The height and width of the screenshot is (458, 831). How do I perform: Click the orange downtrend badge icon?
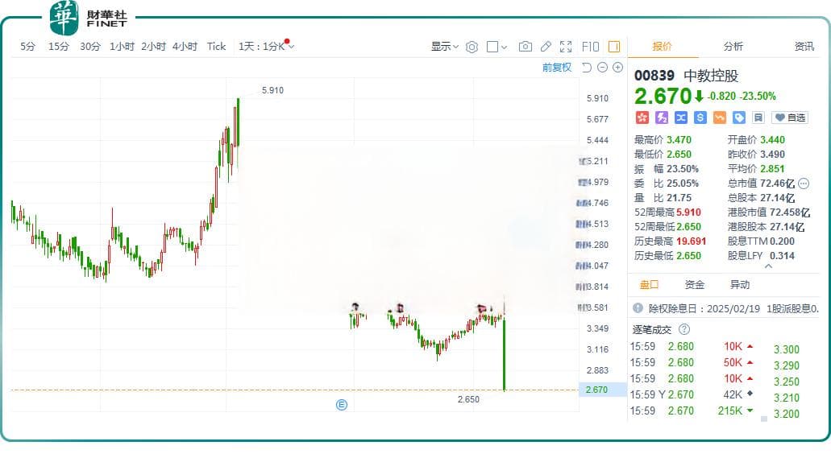tap(720, 118)
